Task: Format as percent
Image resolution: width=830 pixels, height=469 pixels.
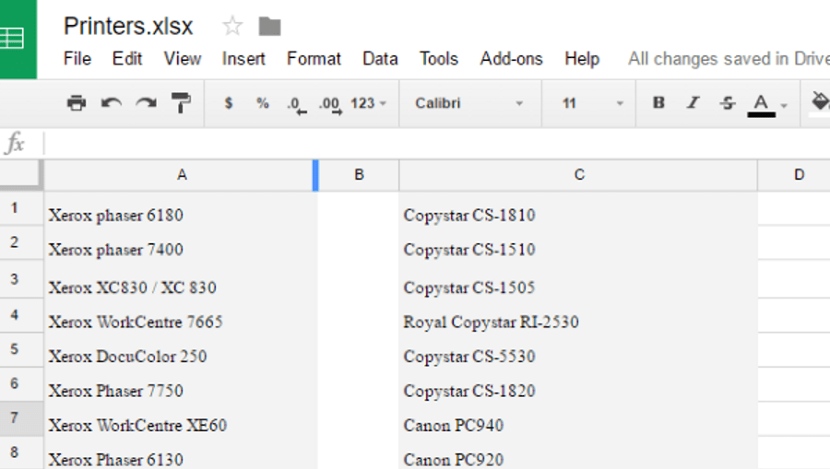Action: pyautogui.click(x=263, y=102)
